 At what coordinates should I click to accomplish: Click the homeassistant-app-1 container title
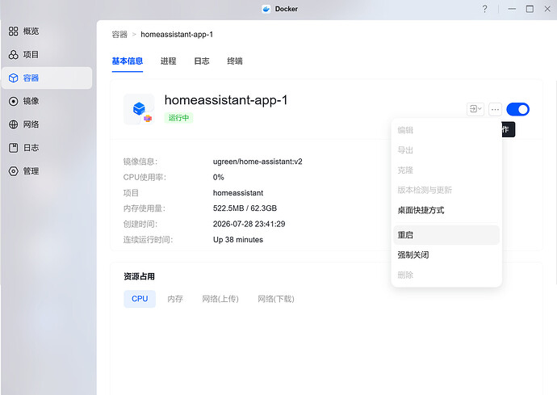pyautogui.click(x=226, y=100)
